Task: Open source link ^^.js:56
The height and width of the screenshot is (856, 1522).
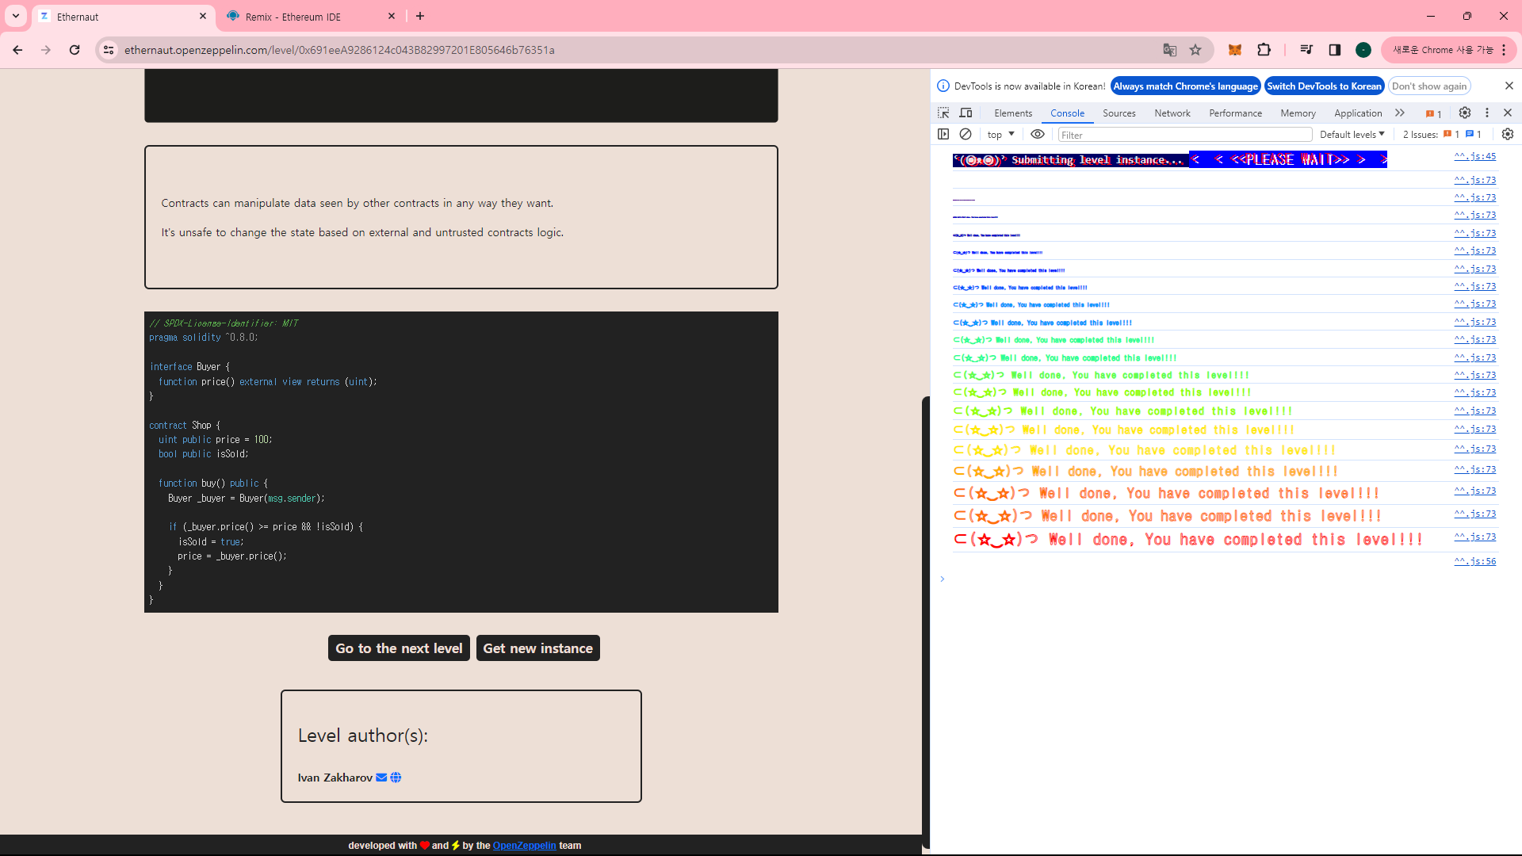Action: tap(1475, 562)
